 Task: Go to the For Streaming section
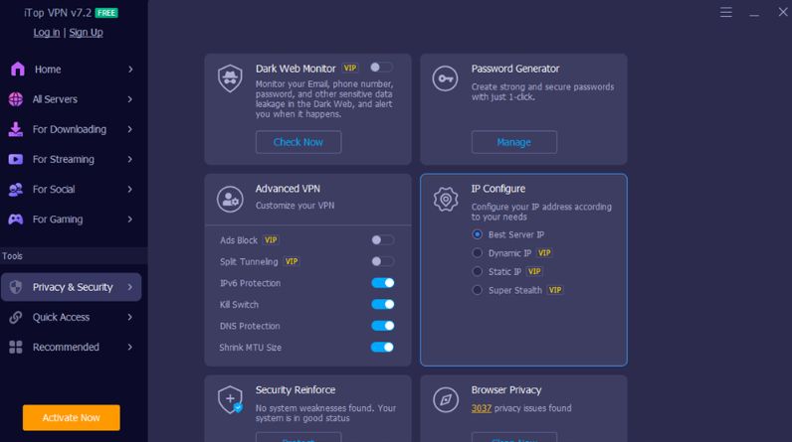click(72, 159)
